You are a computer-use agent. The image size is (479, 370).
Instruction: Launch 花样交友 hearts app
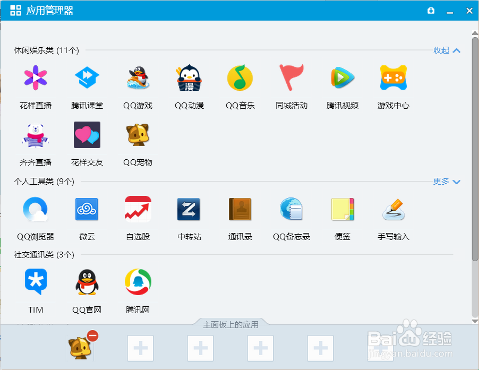click(87, 135)
